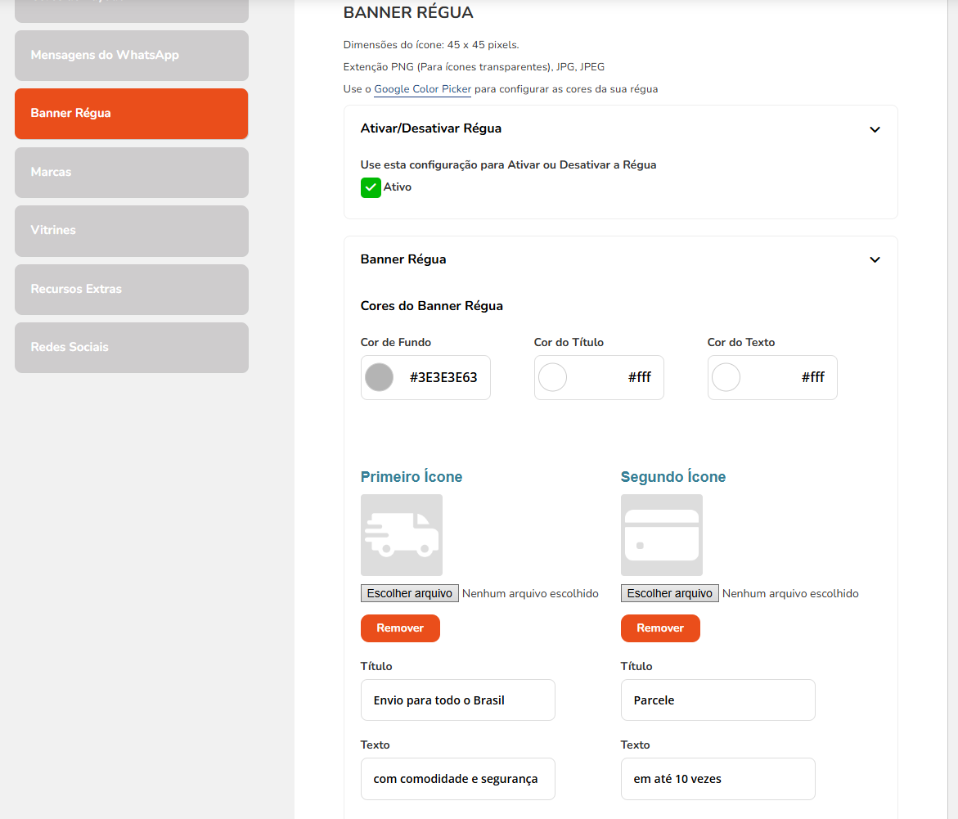This screenshot has height=819, width=958.
Task: Open Recursos Extras in the sidebar
Action: (x=131, y=289)
